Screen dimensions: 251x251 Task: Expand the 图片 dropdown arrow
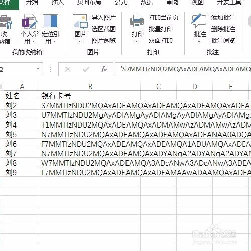(x=80, y=41)
